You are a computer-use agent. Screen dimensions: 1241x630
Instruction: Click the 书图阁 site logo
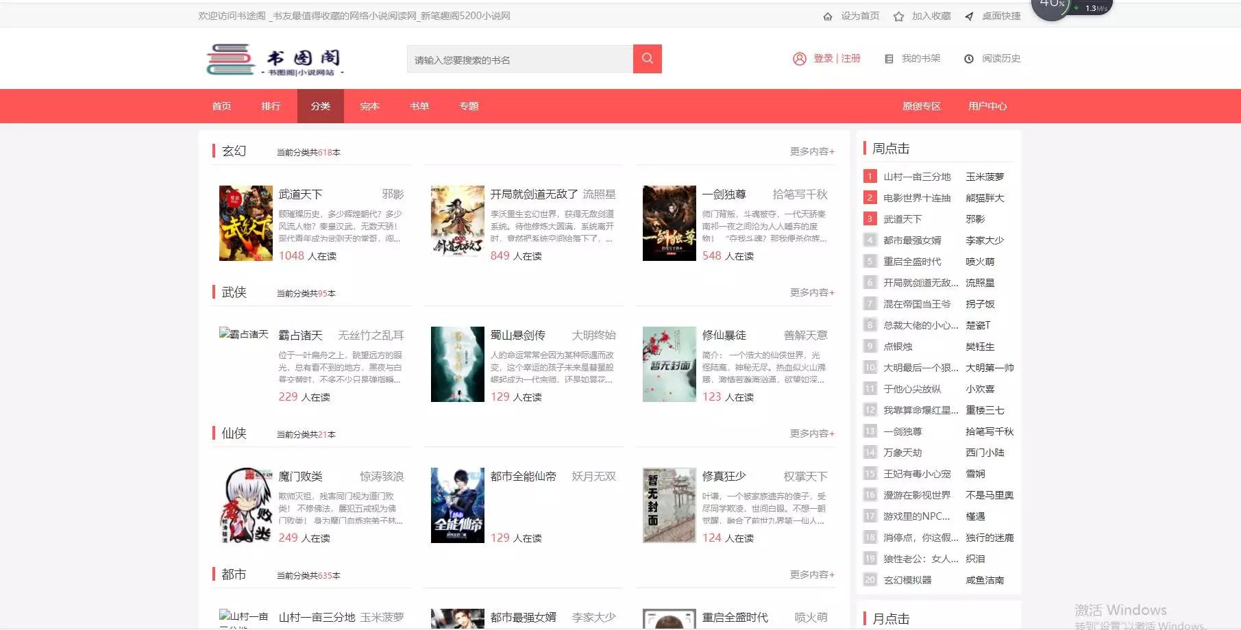pos(275,58)
